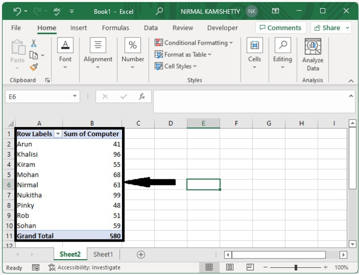The width and height of the screenshot is (359, 275).
Task: Switch to the Data tab
Action: coord(151,28)
